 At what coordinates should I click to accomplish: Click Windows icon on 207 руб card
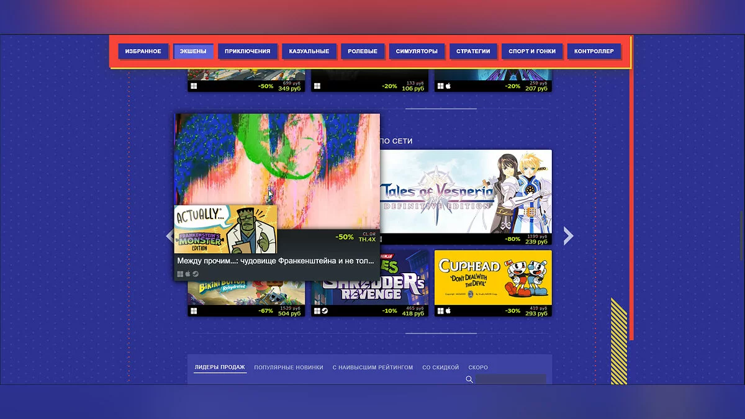coord(440,86)
